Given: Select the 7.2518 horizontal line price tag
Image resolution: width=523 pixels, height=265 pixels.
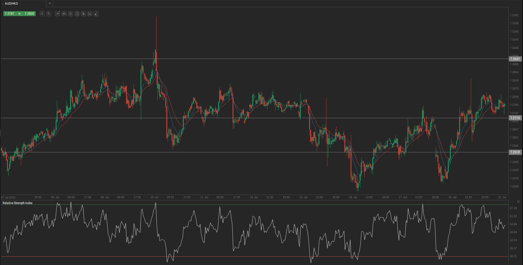Looking at the screenshot, I should [515, 152].
